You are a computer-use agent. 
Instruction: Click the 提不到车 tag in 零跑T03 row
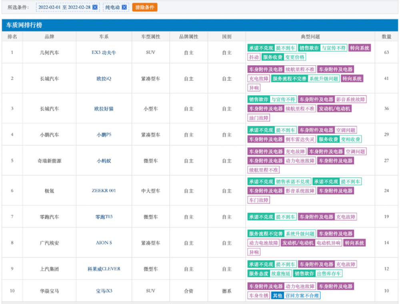pyautogui.click(x=286, y=217)
